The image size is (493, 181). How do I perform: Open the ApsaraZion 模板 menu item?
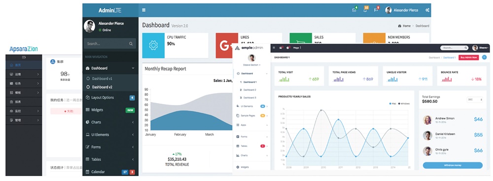point(24,93)
